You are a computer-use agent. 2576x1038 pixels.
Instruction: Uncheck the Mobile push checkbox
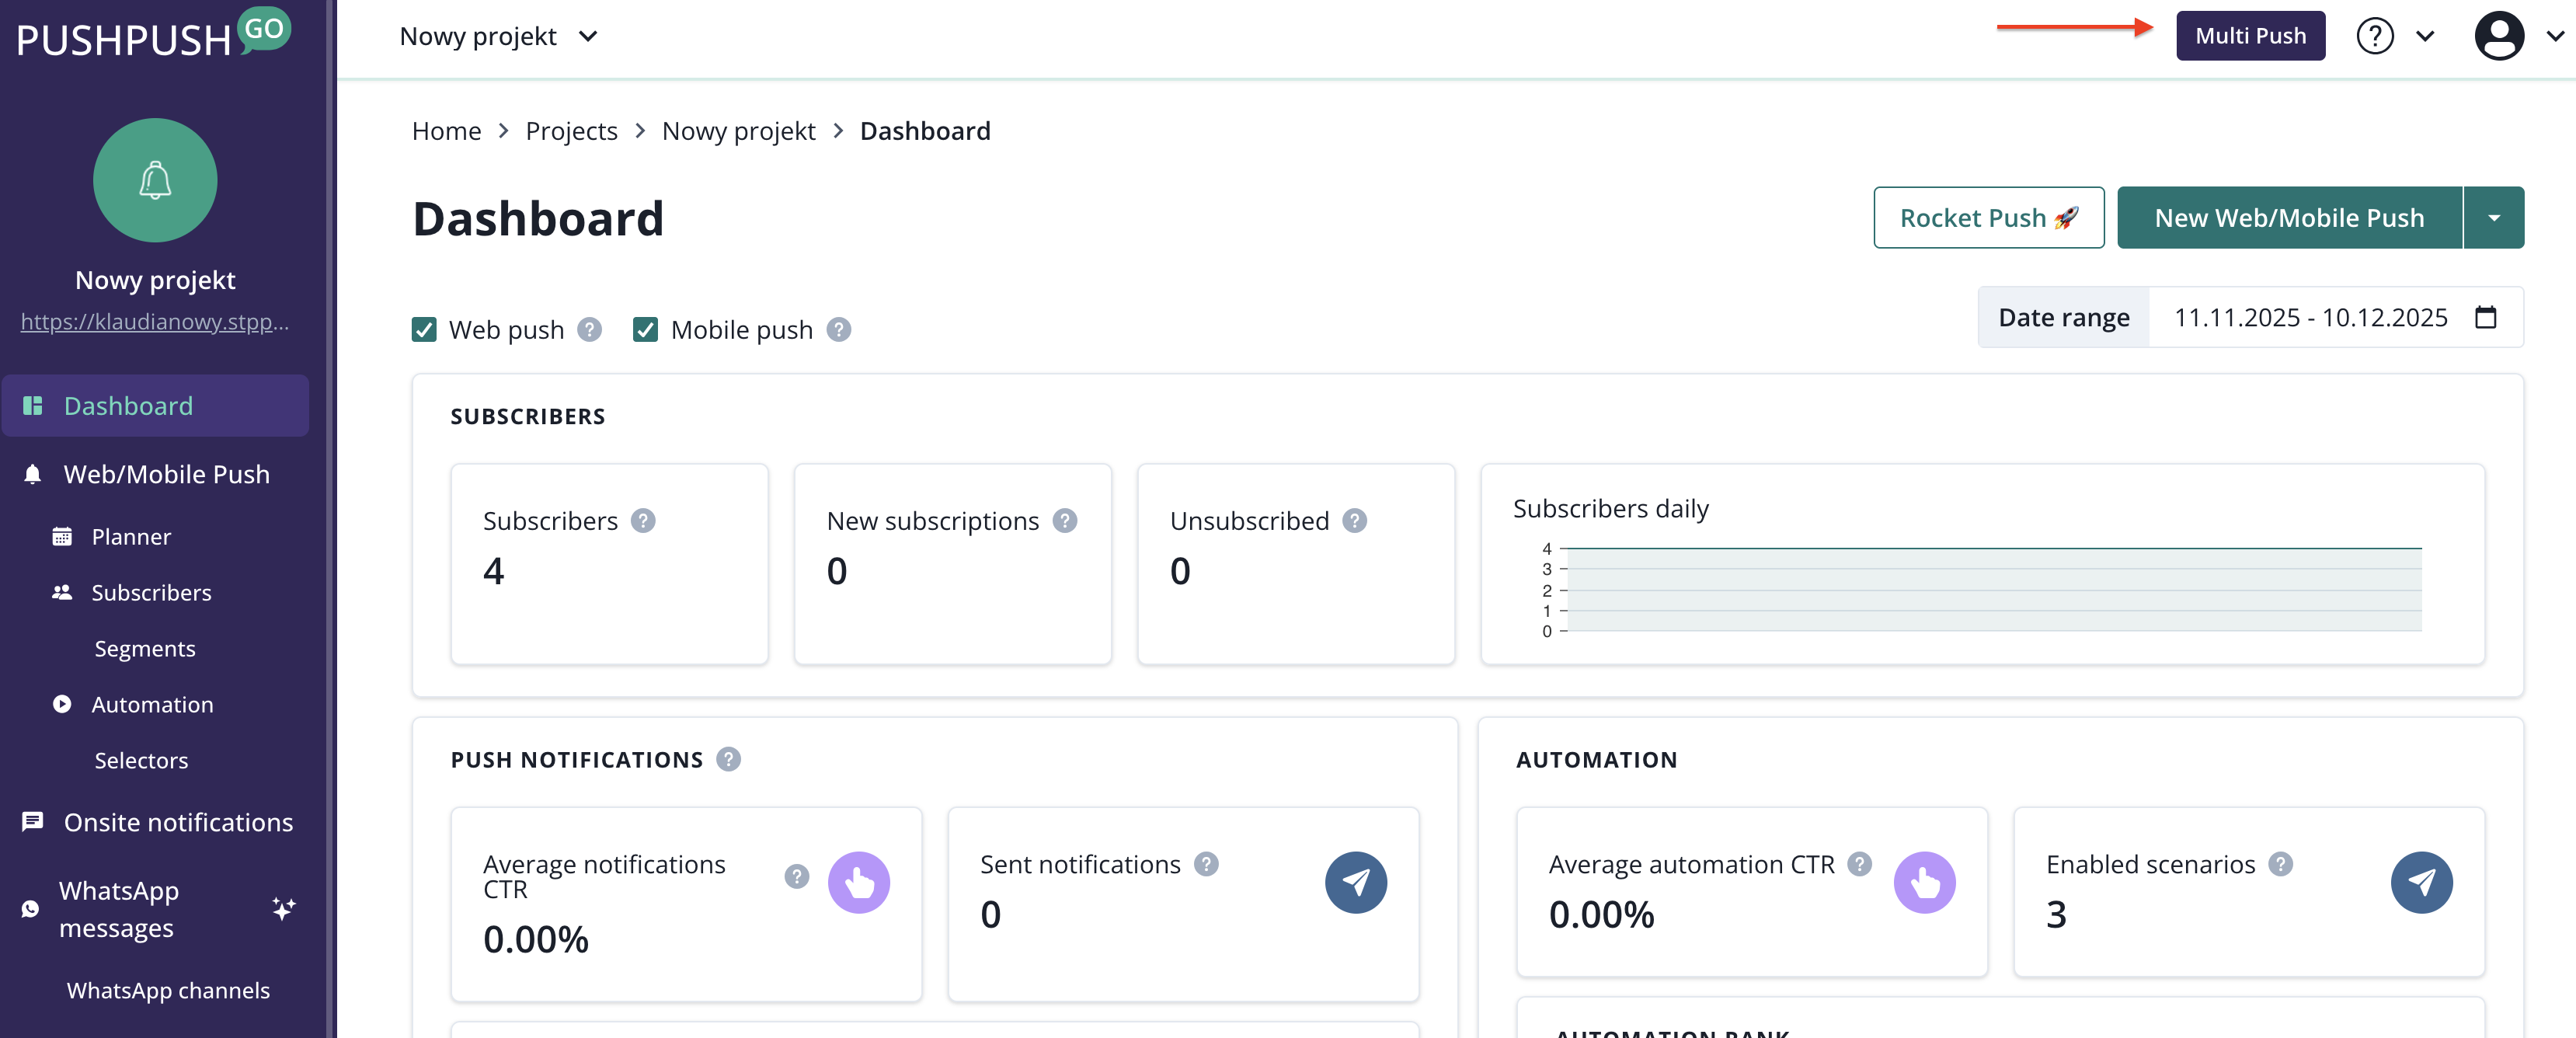(x=645, y=330)
